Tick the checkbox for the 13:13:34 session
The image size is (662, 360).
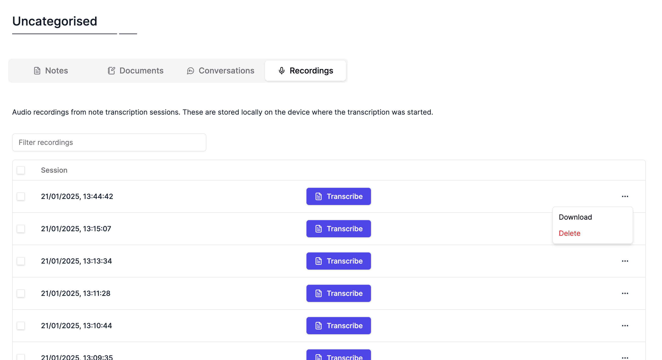pyautogui.click(x=21, y=261)
